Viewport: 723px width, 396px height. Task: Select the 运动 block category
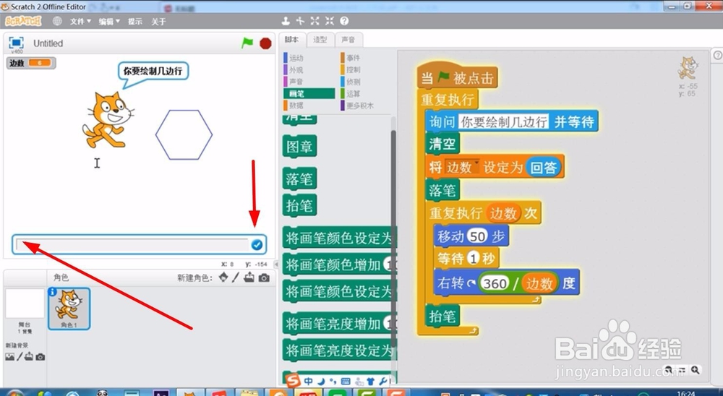click(309, 58)
